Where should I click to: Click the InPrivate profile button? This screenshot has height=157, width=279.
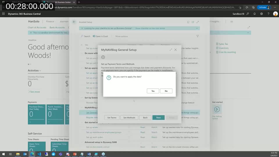point(264,7)
